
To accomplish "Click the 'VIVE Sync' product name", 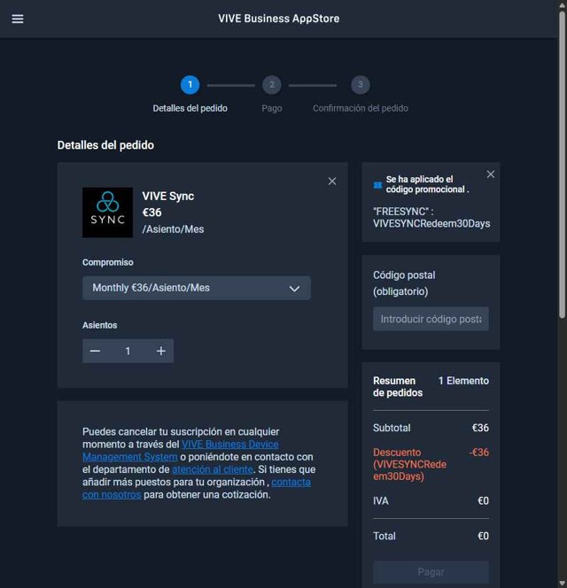I will click(168, 196).
